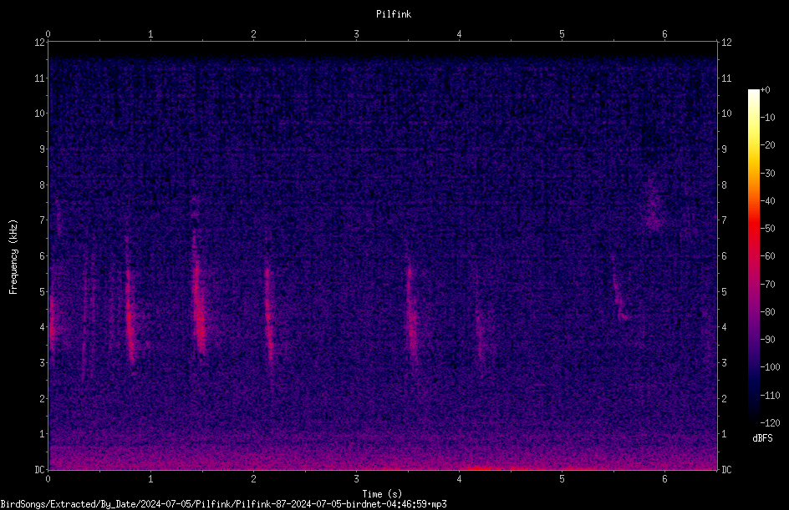Click the Pilfink title above the spectrogram
The height and width of the screenshot is (510, 789).
point(394,14)
